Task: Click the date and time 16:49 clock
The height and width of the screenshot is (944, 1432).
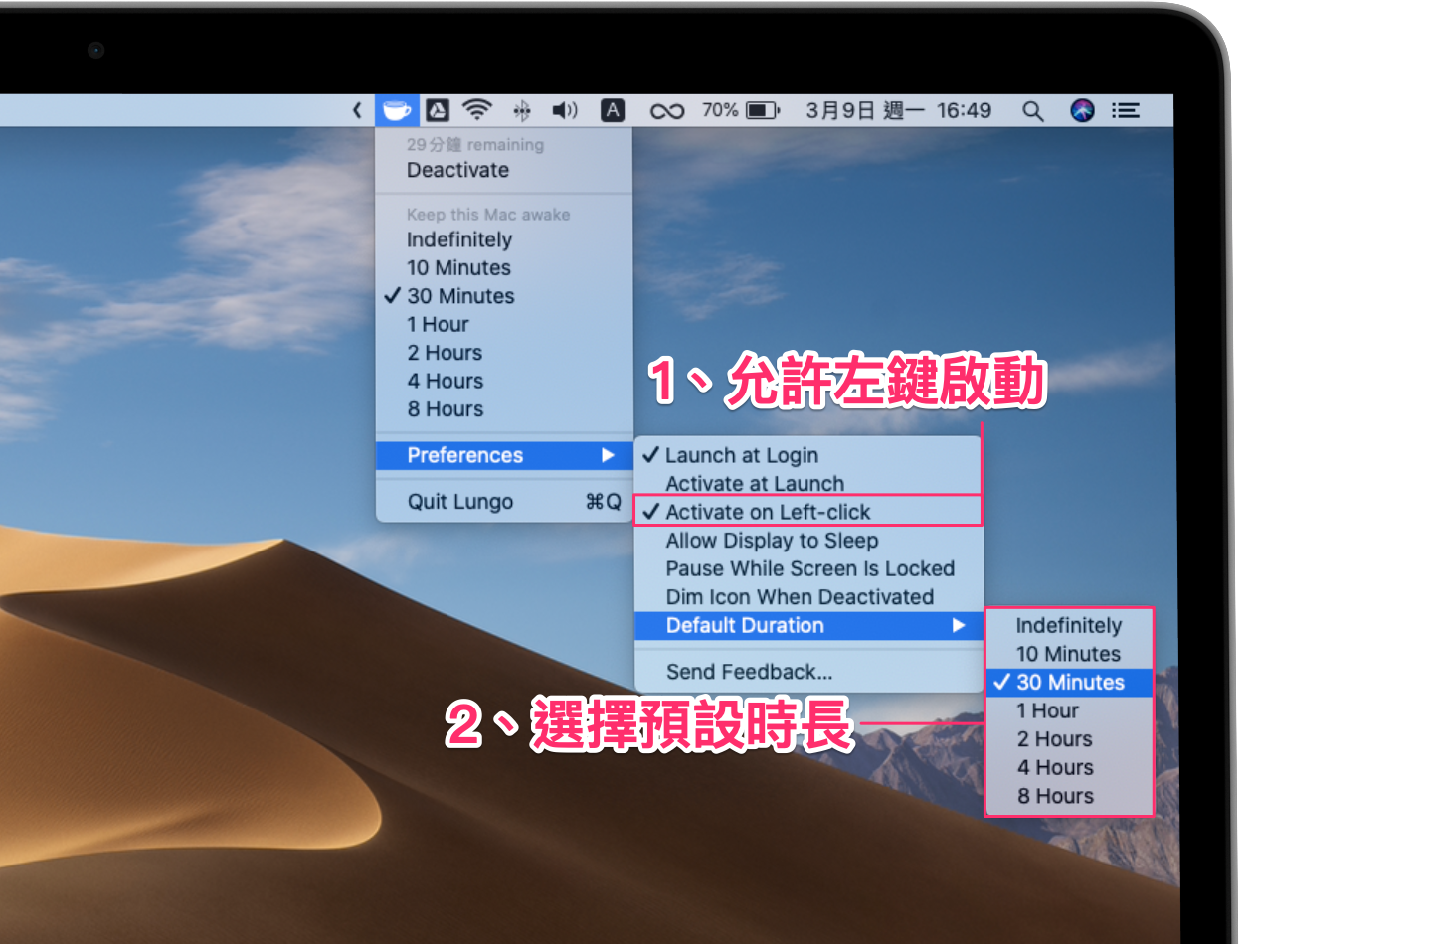Action: 898,110
